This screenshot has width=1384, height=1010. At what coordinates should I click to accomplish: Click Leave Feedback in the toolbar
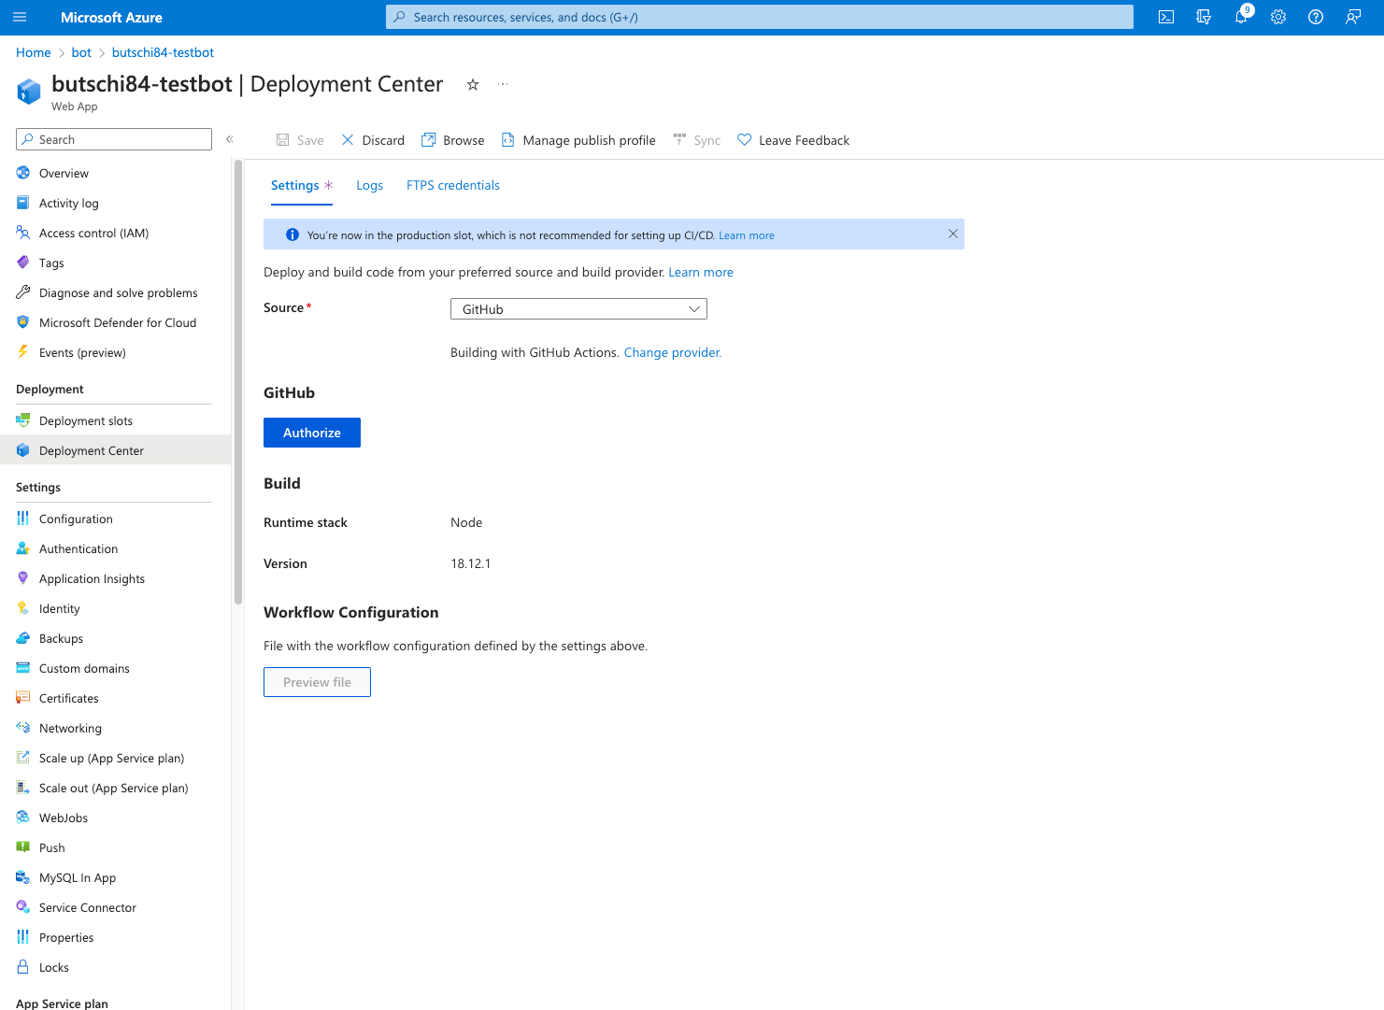[793, 140]
